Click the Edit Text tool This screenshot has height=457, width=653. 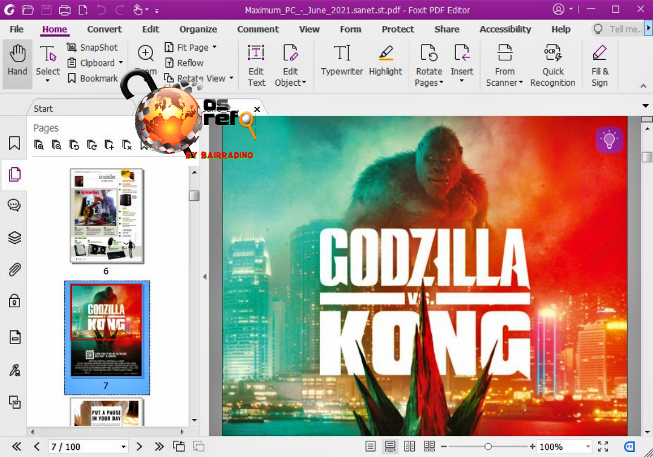coord(256,66)
